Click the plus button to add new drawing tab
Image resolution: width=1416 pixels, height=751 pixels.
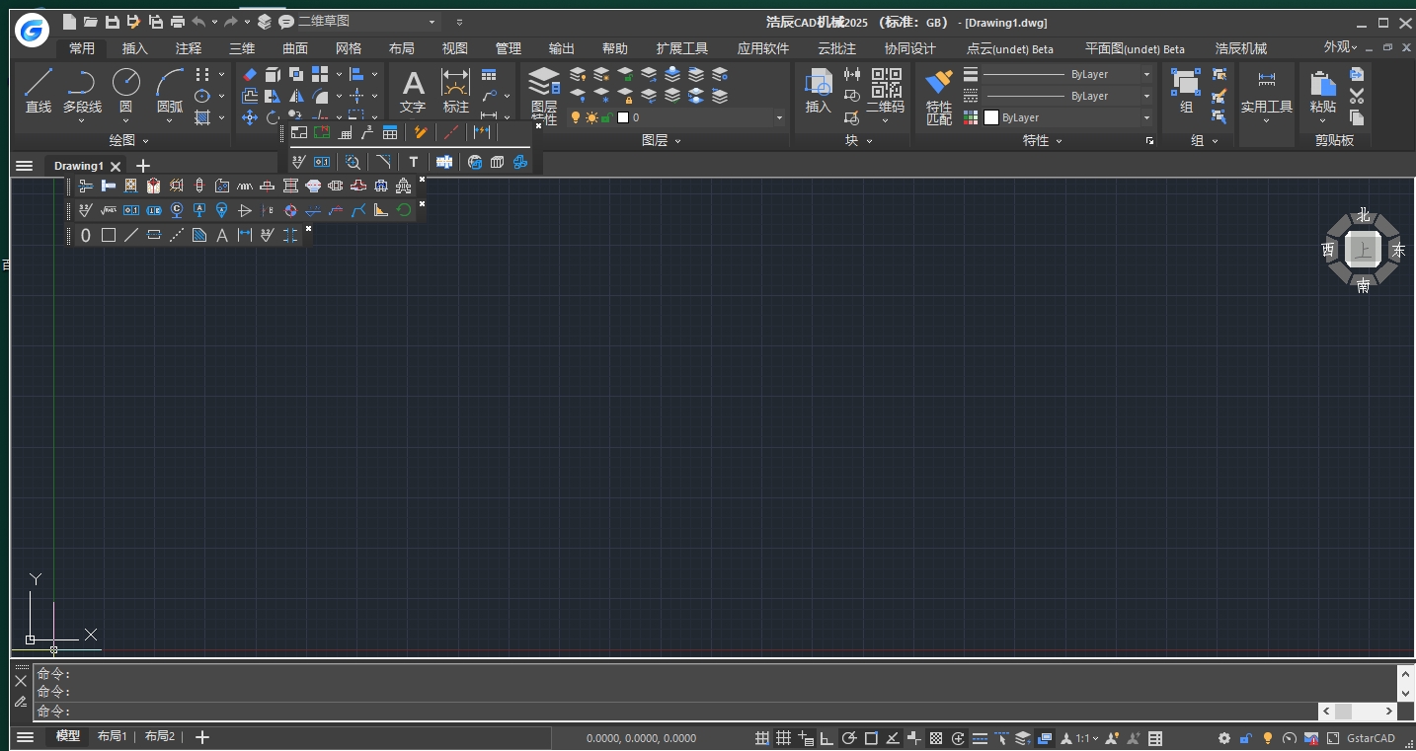[x=143, y=166]
